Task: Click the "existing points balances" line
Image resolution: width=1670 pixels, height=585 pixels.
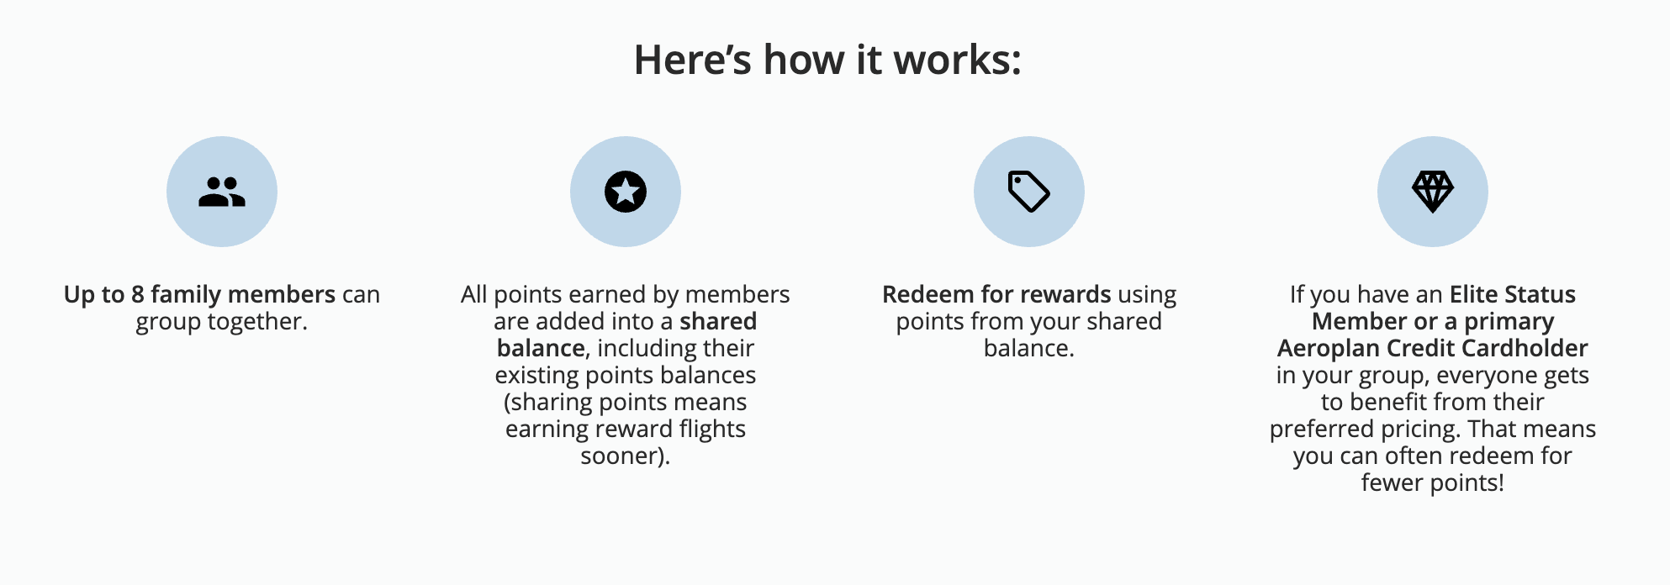Action: pyautogui.click(x=625, y=375)
